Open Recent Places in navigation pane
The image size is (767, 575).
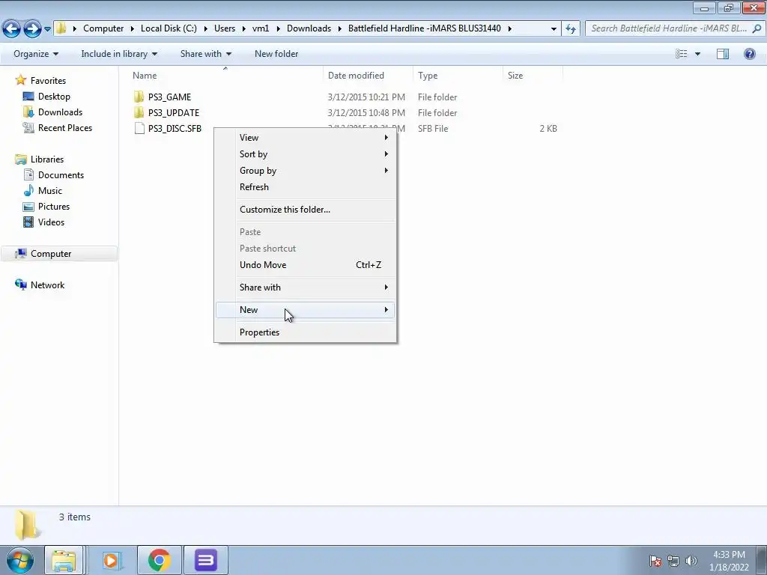pos(65,127)
